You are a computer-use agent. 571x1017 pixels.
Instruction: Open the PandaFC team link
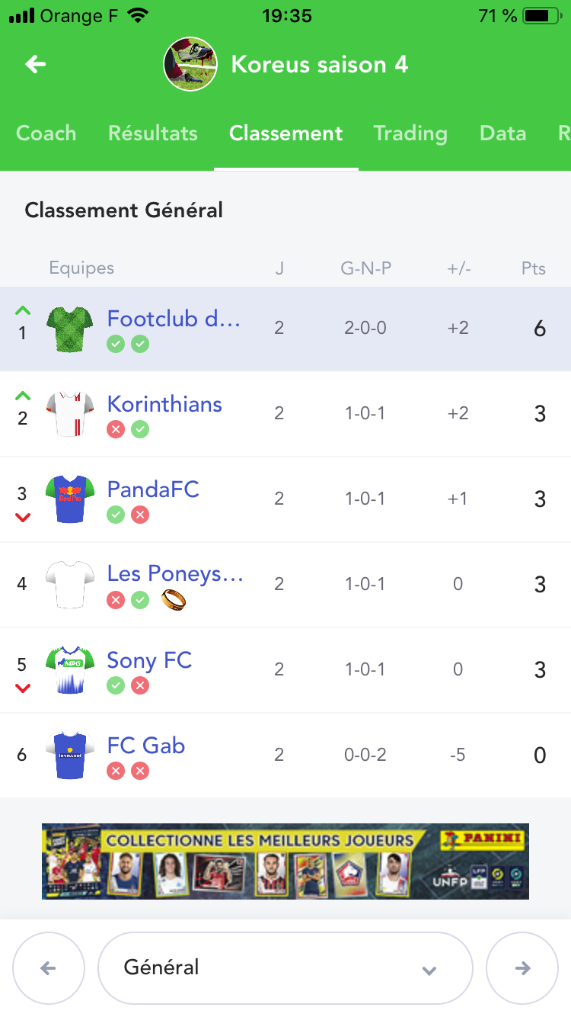(x=153, y=489)
